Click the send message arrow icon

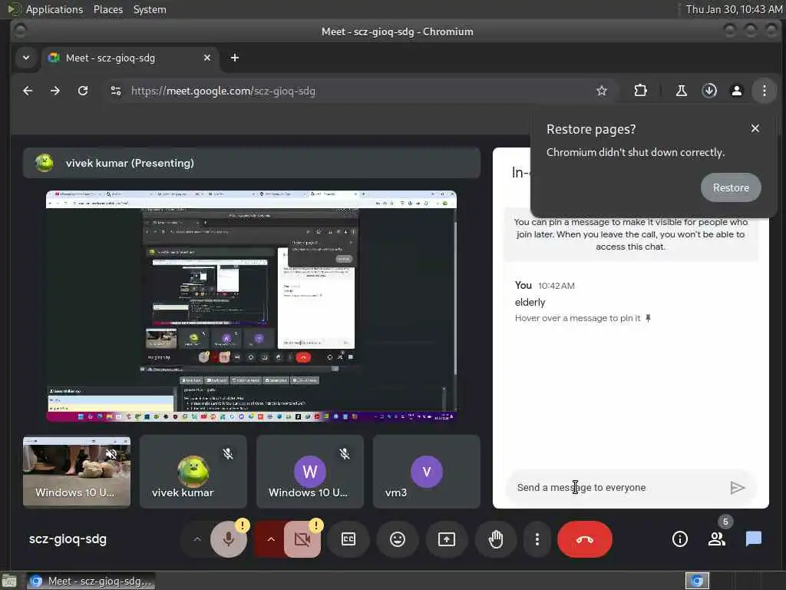point(738,488)
